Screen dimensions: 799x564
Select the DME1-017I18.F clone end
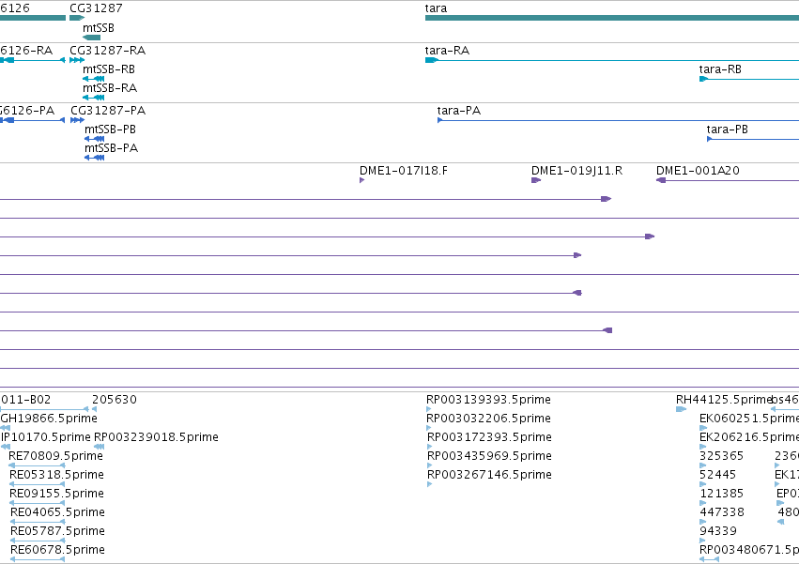coord(361,180)
